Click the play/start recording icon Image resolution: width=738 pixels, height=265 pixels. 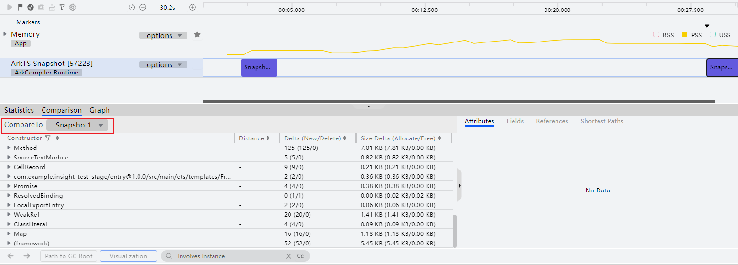coord(10,7)
